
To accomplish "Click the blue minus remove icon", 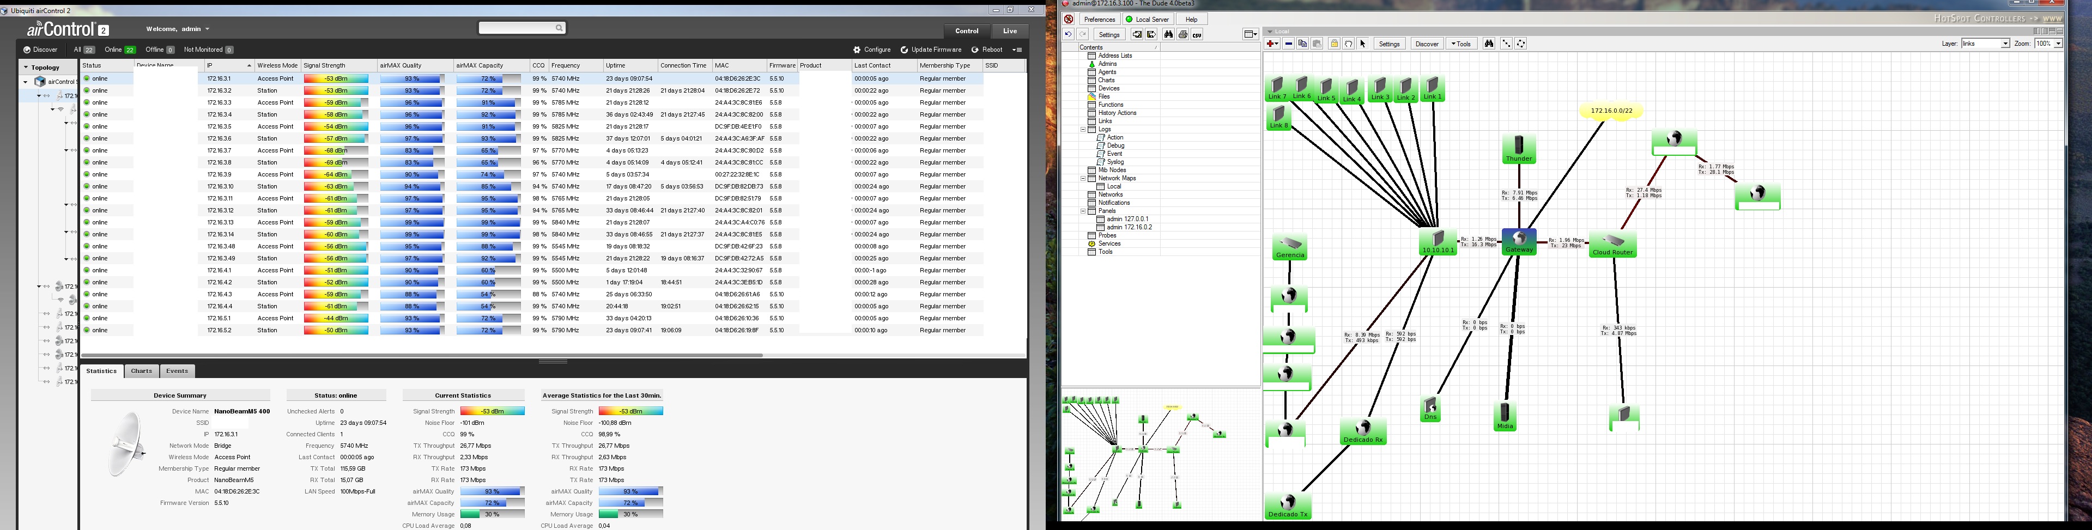I will click(1289, 44).
